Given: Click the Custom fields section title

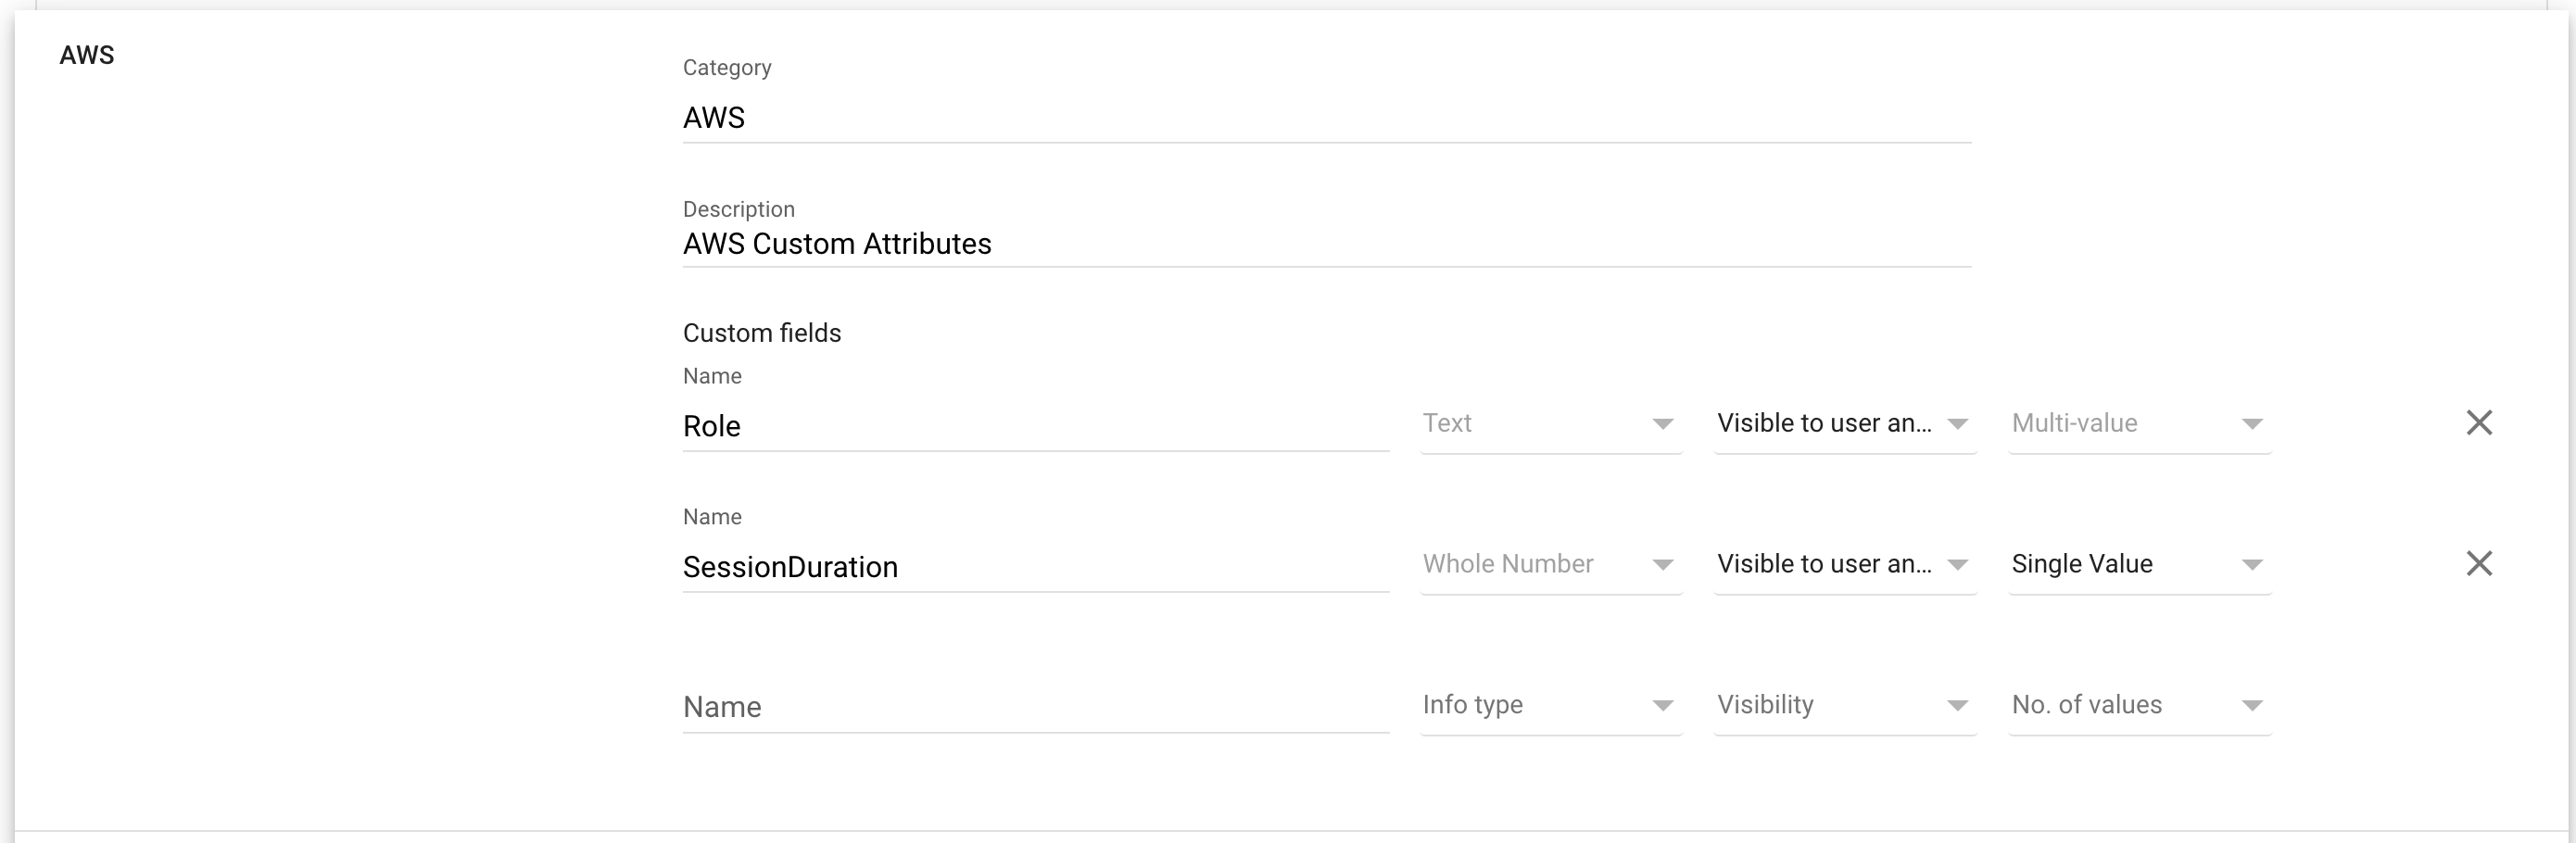Looking at the screenshot, I should (761, 332).
